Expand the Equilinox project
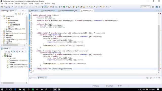Image resolution: width=162 pixels, height=91 pixels. (2, 31)
